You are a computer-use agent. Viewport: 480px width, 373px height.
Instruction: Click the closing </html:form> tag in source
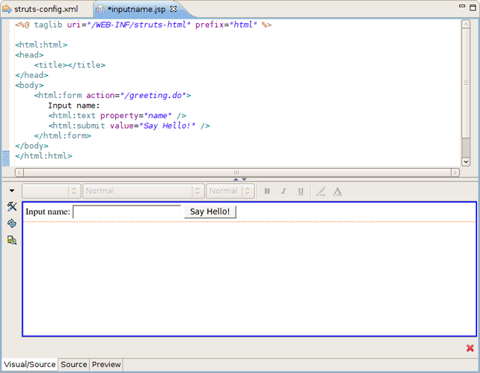tap(62, 136)
